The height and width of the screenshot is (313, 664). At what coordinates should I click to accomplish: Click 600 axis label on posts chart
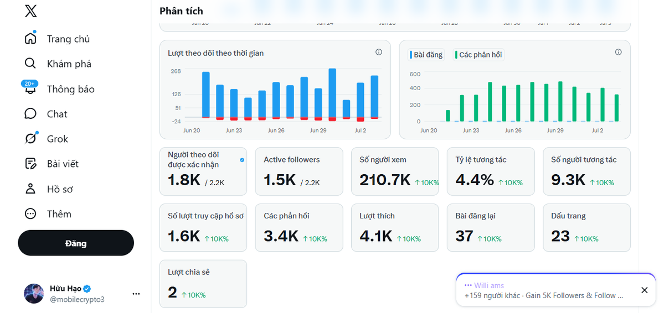click(x=415, y=74)
